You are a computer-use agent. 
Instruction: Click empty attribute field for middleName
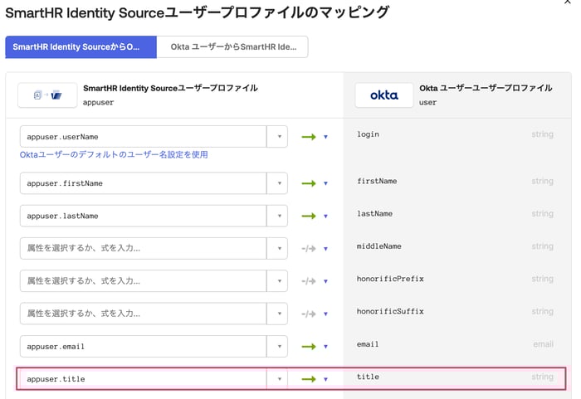[x=143, y=248]
